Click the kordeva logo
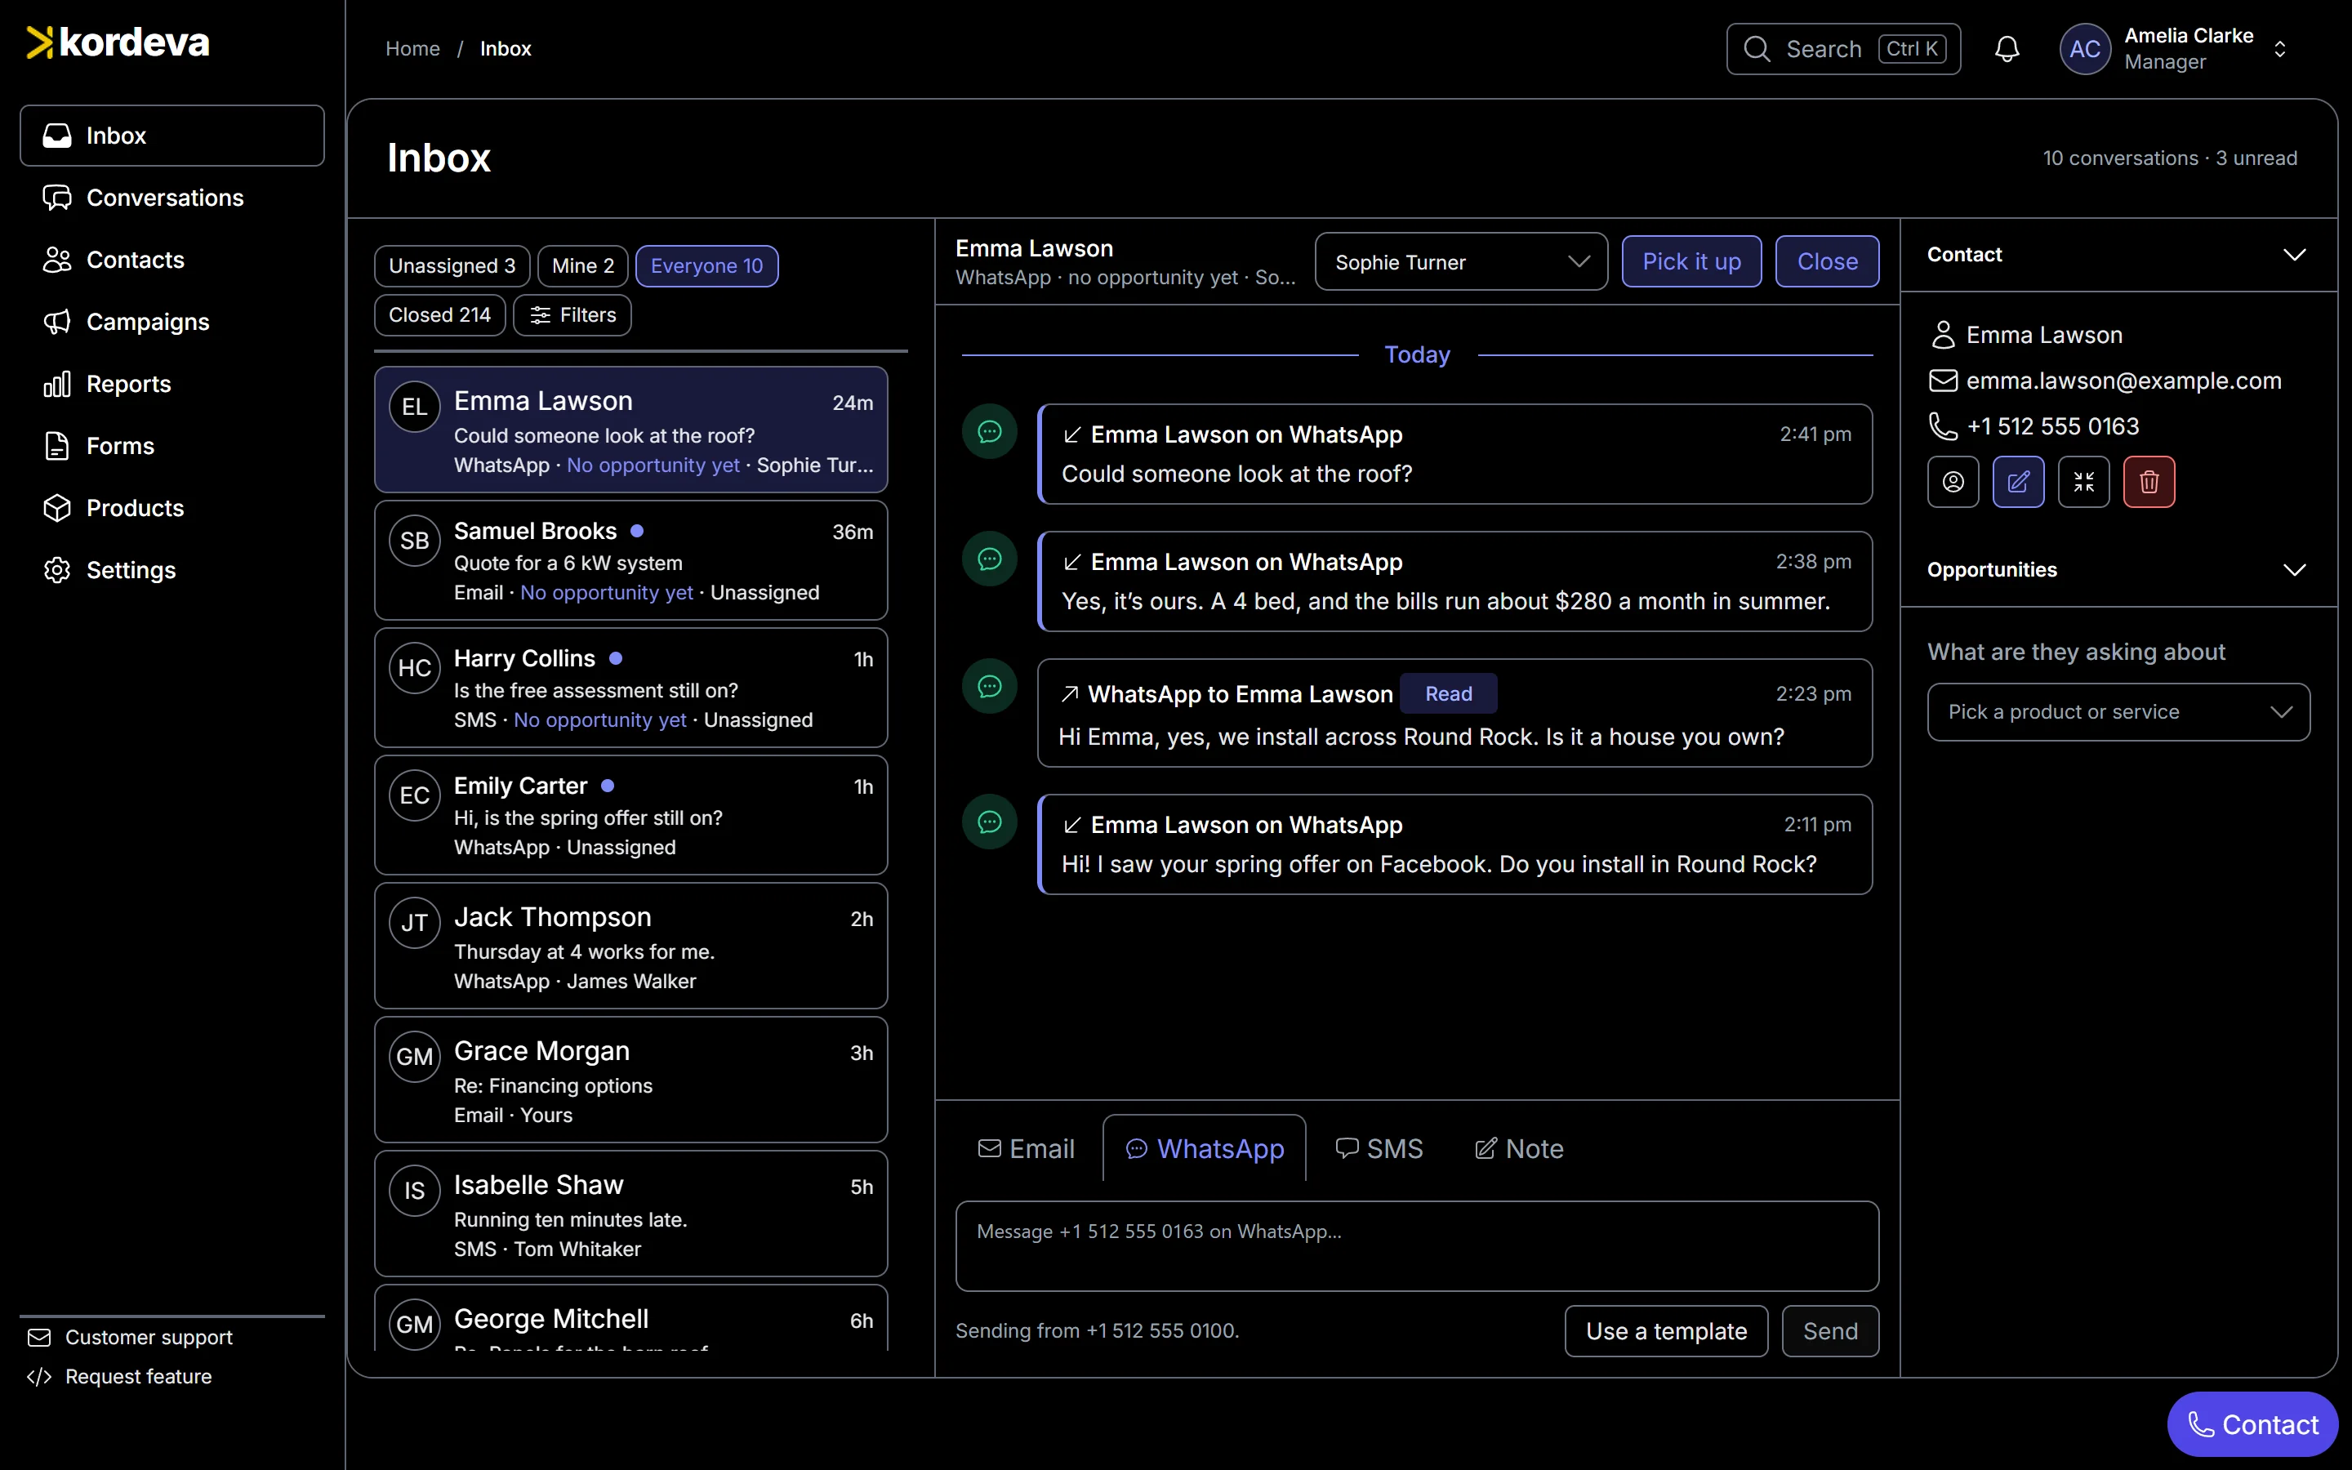Image resolution: width=2352 pixels, height=1470 pixels. [x=118, y=42]
